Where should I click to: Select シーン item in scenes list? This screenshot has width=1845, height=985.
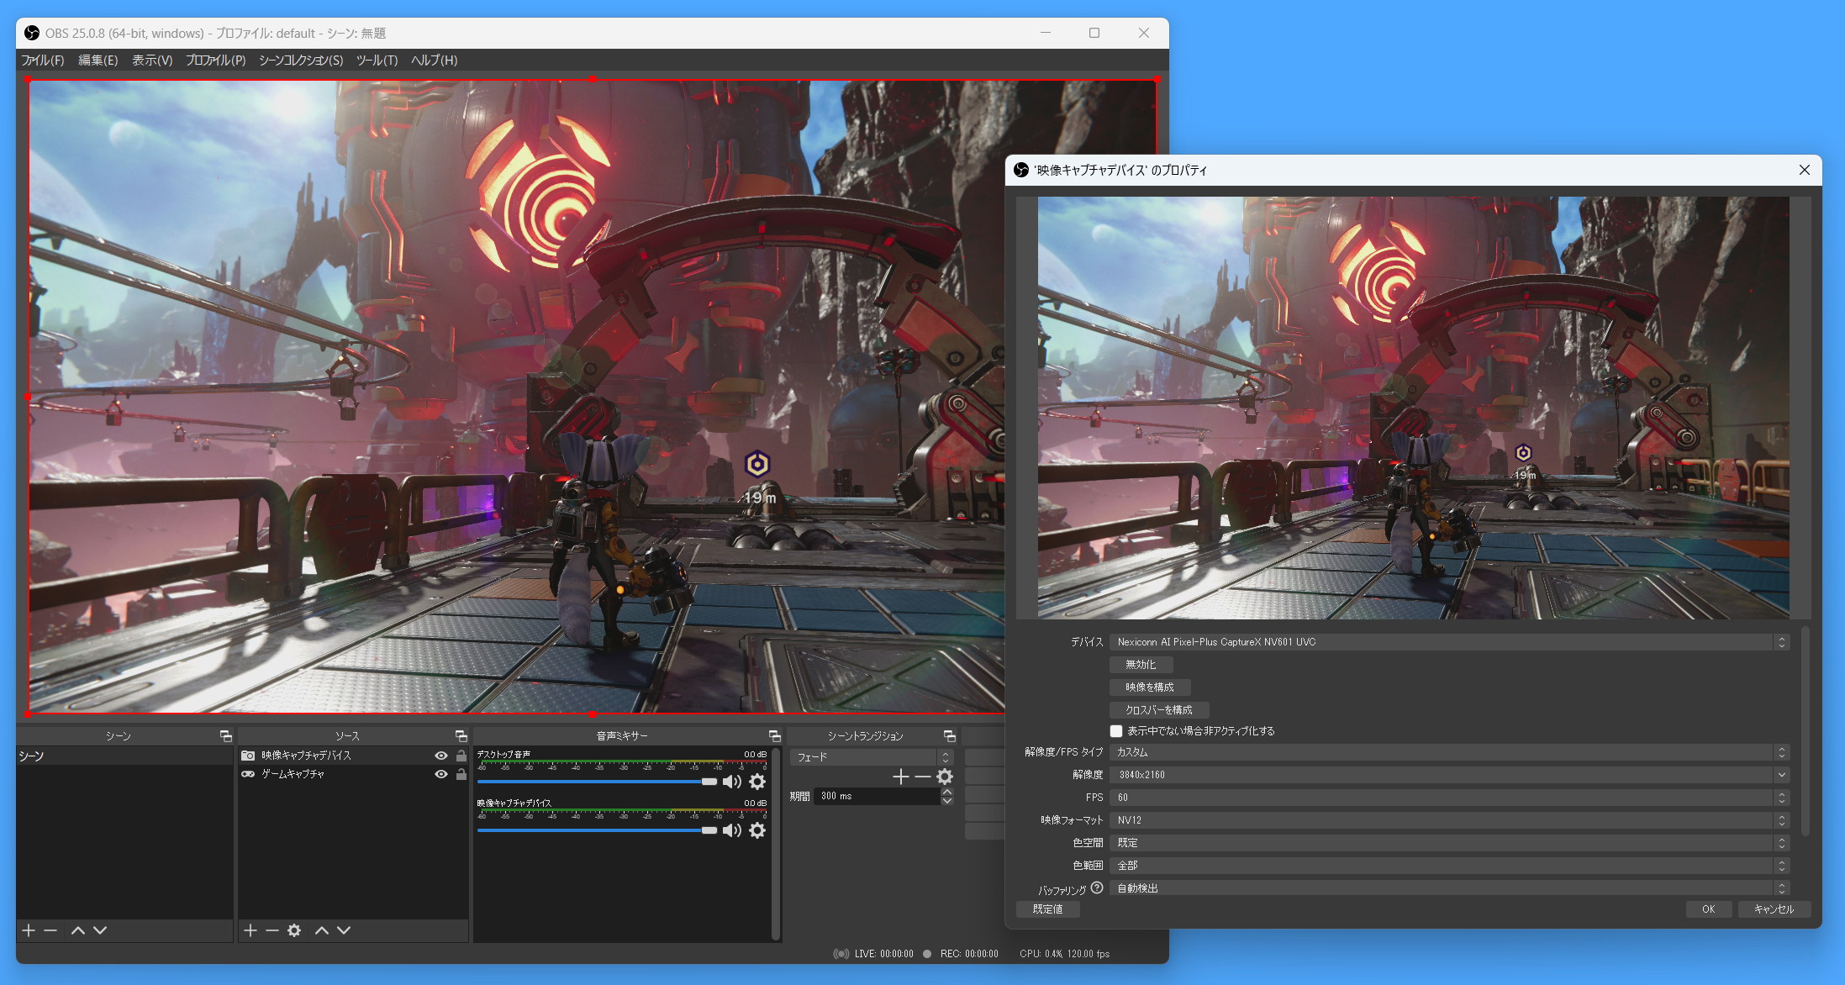(x=124, y=756)
